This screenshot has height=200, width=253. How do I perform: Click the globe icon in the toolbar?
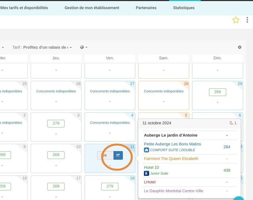pyautogui.click(x=82, y=47)
